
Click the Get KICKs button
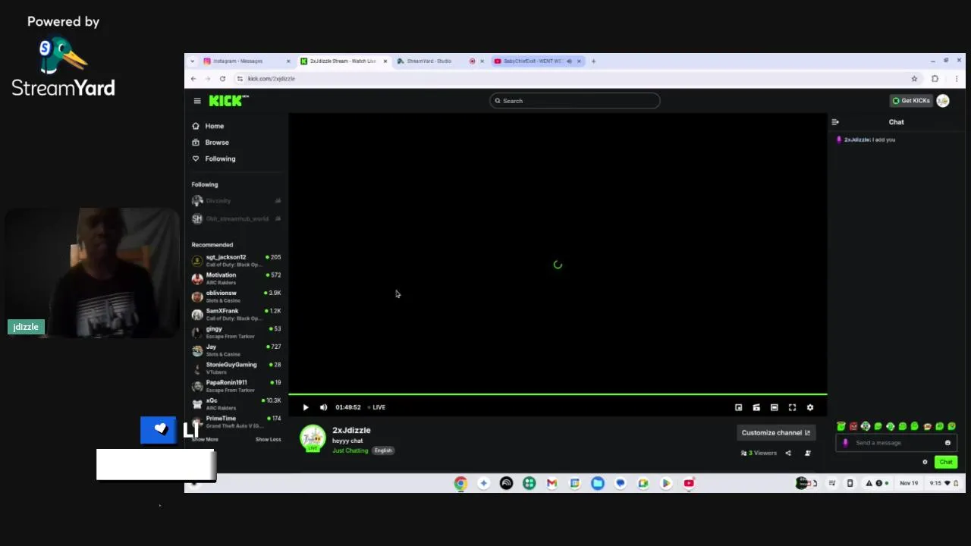910,101
